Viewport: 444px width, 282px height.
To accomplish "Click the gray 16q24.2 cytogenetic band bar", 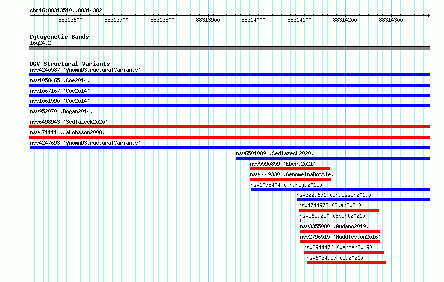I will click(229, 48).
